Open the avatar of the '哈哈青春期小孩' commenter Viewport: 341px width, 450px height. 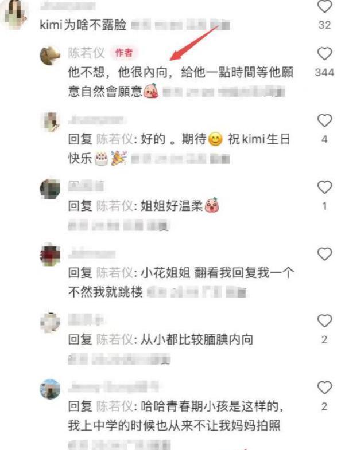pos(50,389)
